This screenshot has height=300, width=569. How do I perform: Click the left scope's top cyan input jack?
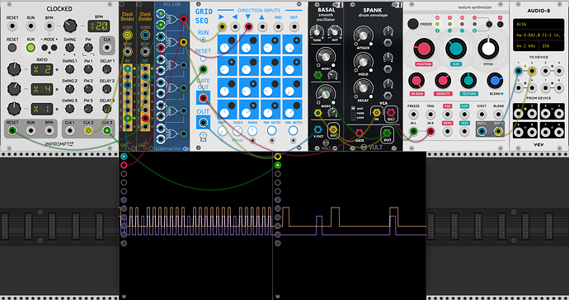pos(124,157)
